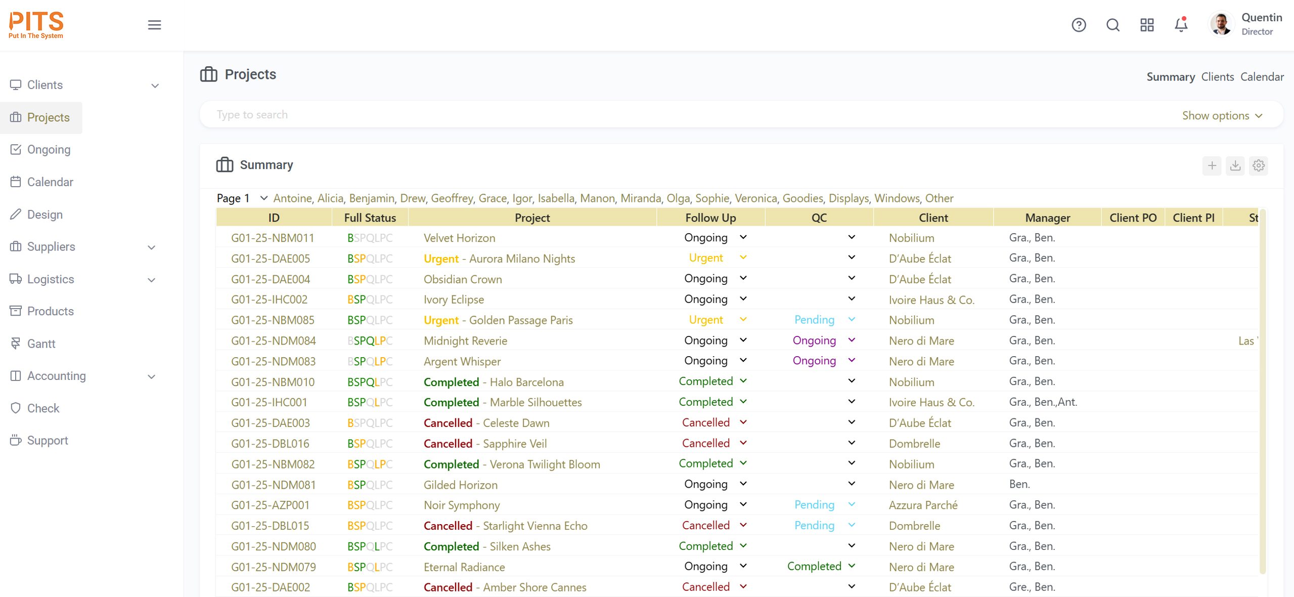Switch to the Clients view tab
Viewport: 1294px width, 597px height.
coord(1217,77)
